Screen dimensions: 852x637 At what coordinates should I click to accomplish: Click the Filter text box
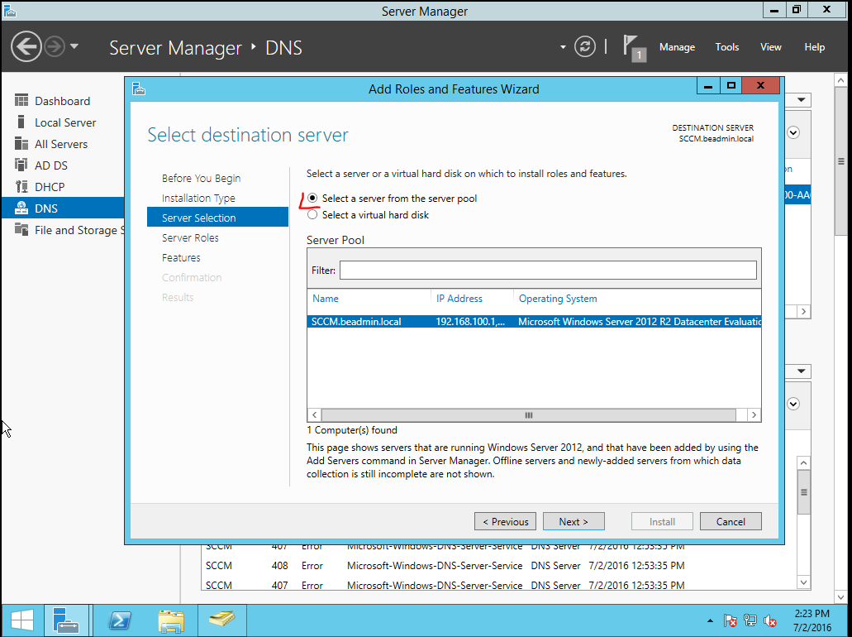[548, 271]
